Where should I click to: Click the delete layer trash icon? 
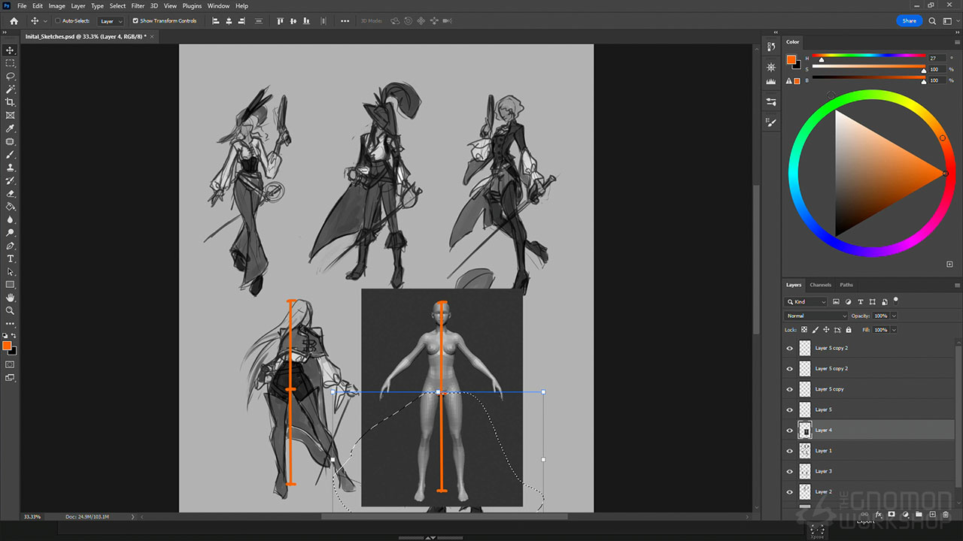[x=946, y=515]
